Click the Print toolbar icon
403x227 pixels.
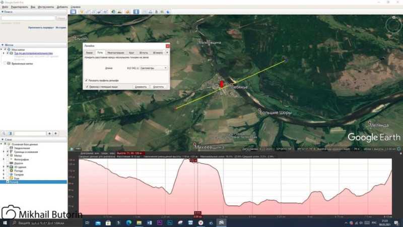click(150, 12)
